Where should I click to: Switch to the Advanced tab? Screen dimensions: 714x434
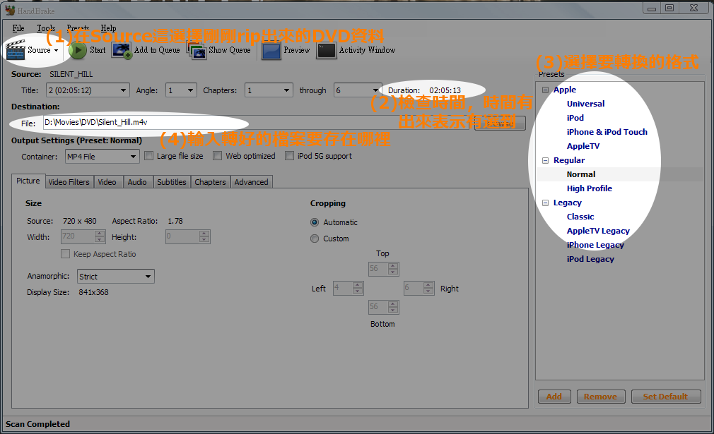tap(252, 182)
